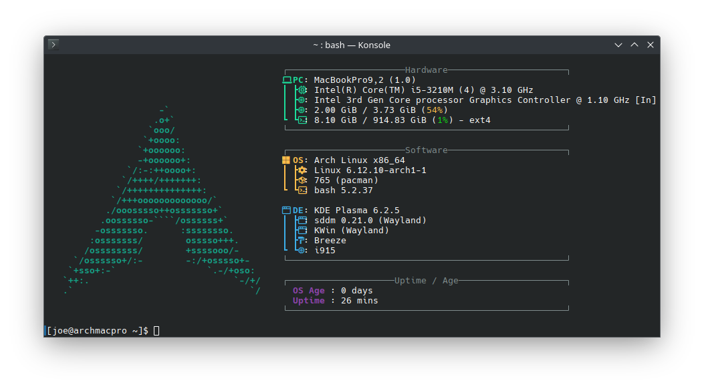
Task: Click the laptop icon beside PC label
Action: (x=287, y=80)
